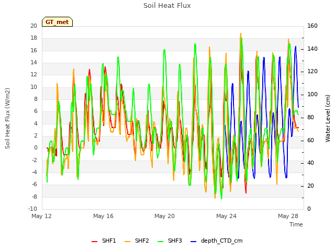
Task: Click the May 12 x-axis label
Action: click(42, 216)
